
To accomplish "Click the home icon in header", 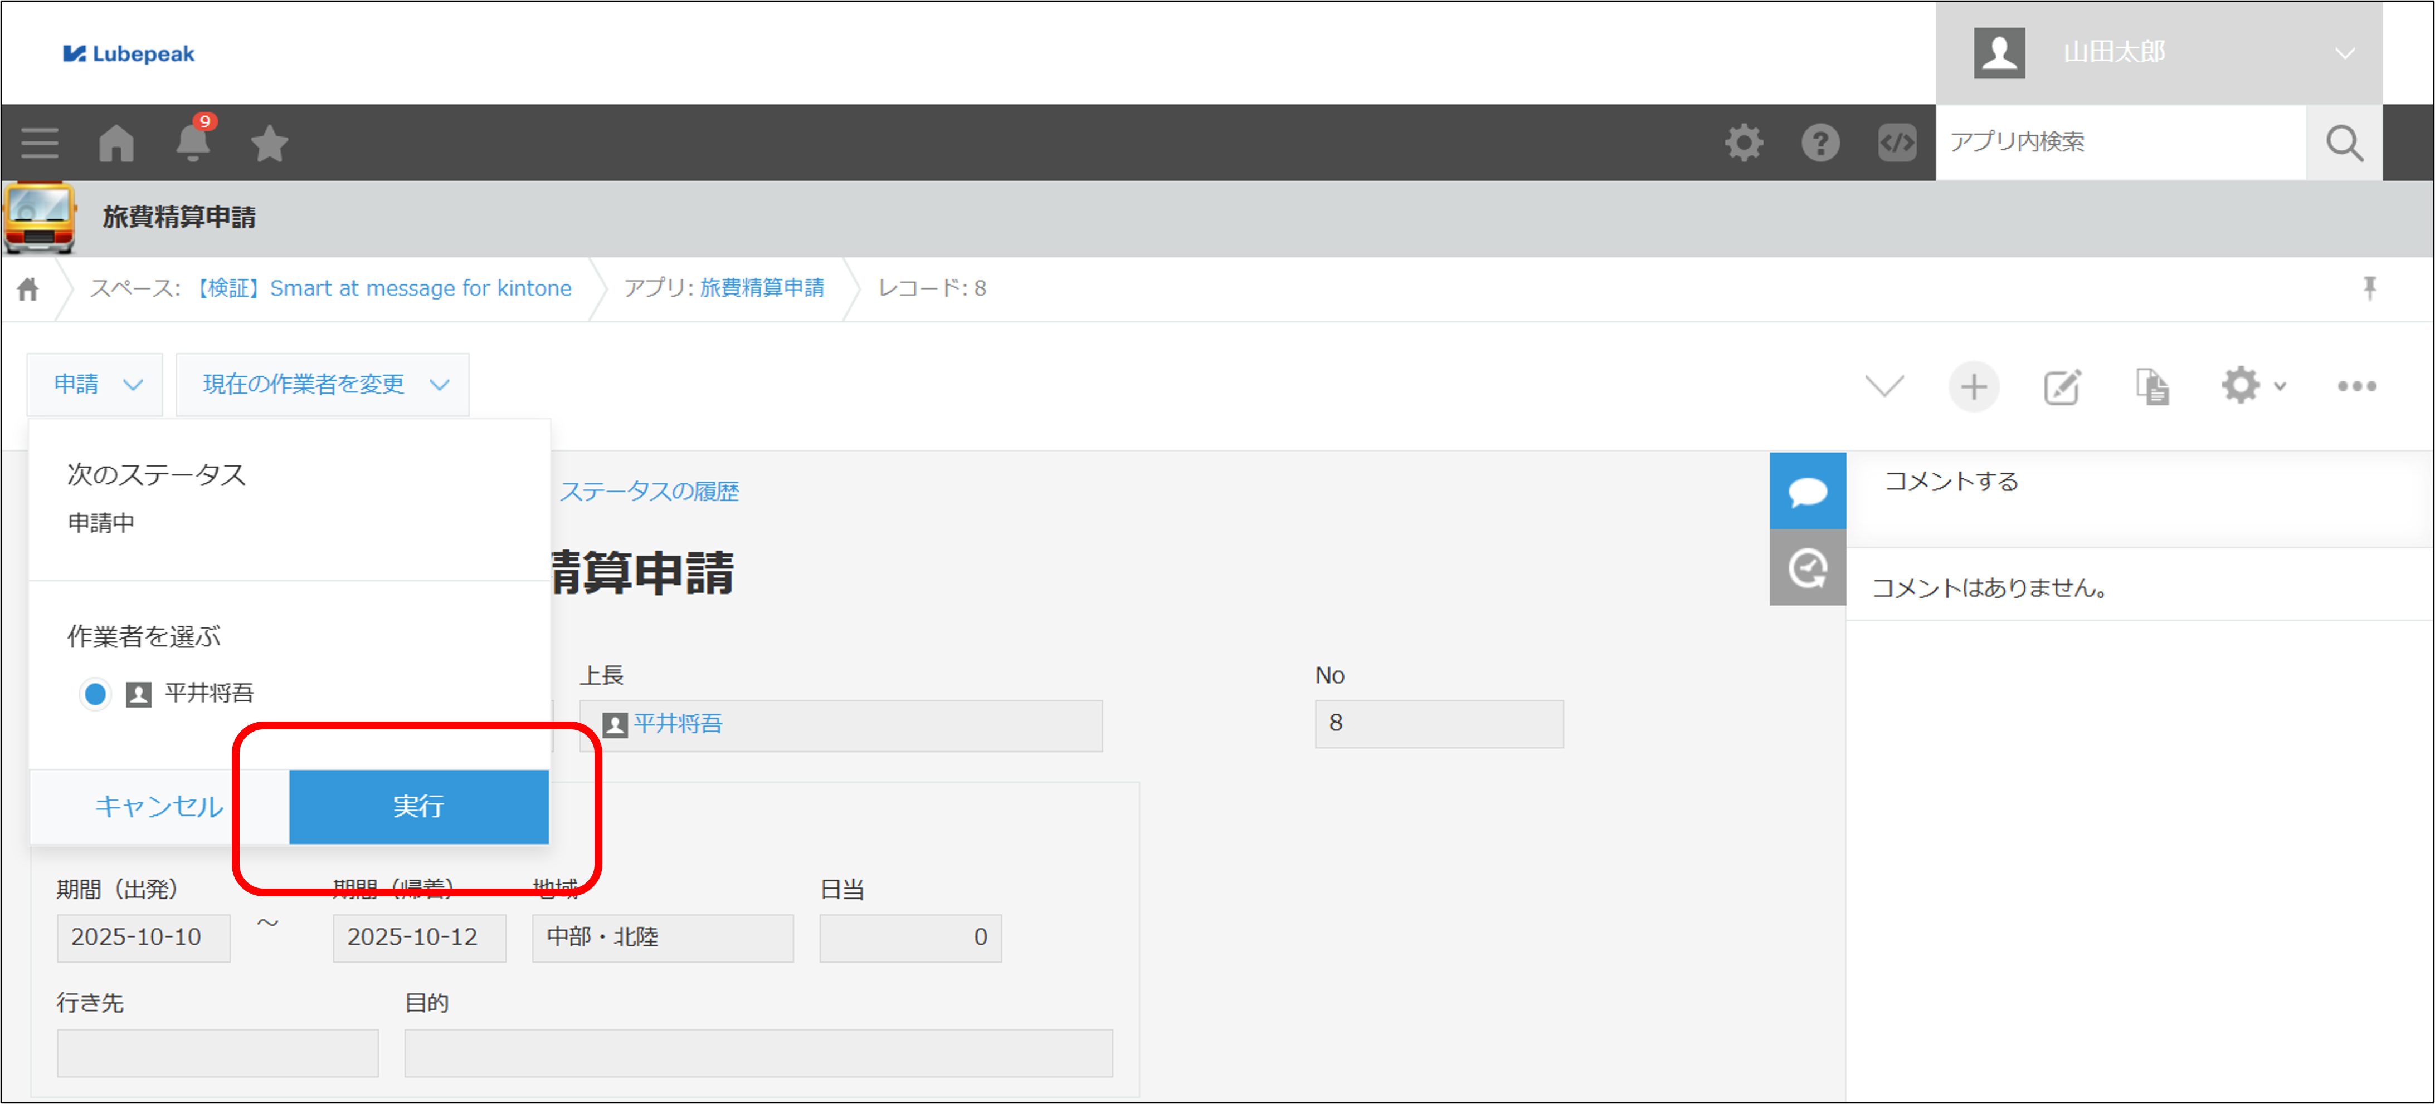I will (116, 144).
